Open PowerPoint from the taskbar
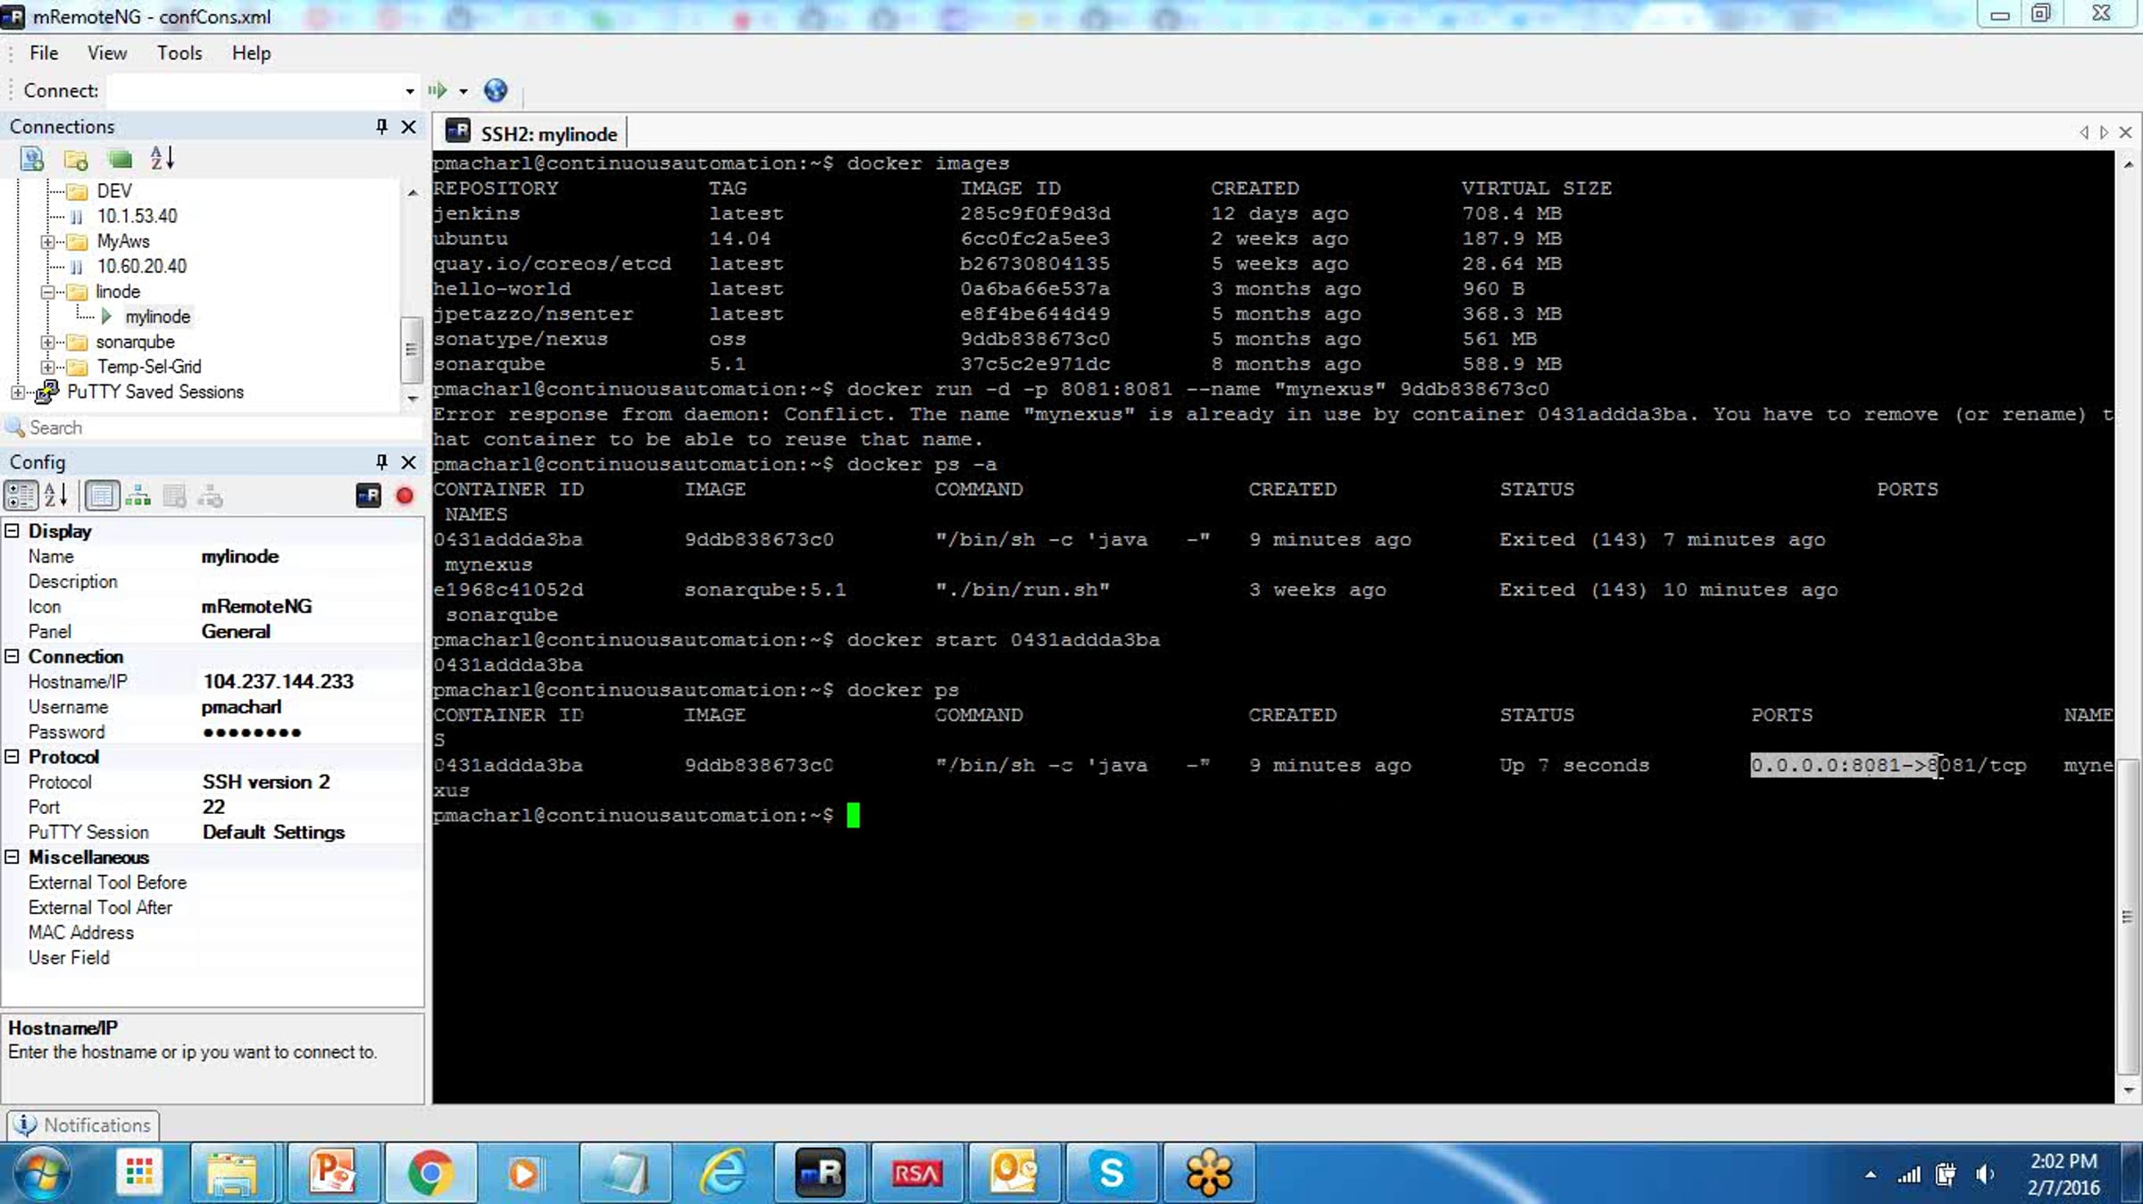Image resolution: width=2143 pixels, height=1204 pixels. [x=332, y=1173]
